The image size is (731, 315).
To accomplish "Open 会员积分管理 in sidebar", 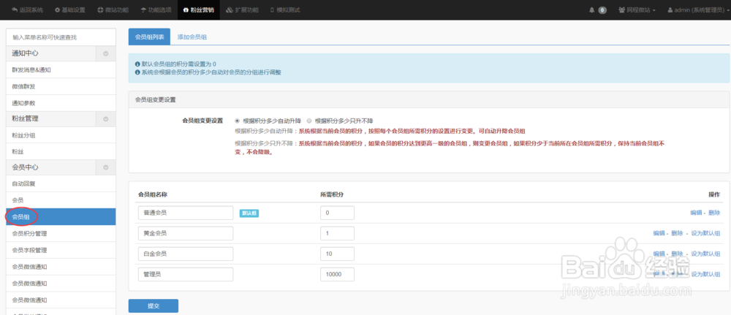I will [x=61, y=233].
